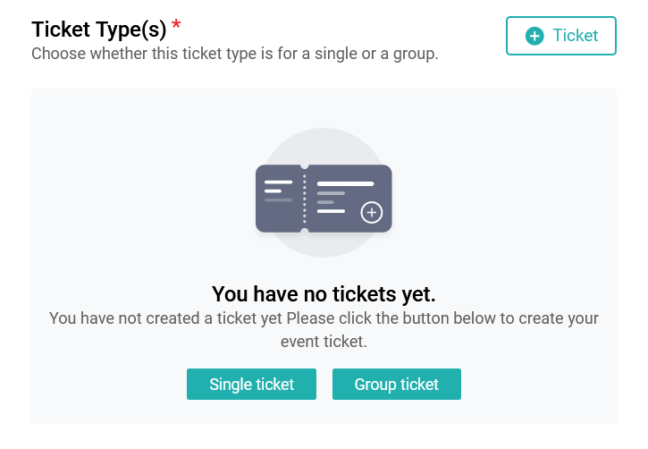This screenshot has height=449, width=648.
Task: Click the dotted perforation line on the ticket
Action: (x=305, y=199)
